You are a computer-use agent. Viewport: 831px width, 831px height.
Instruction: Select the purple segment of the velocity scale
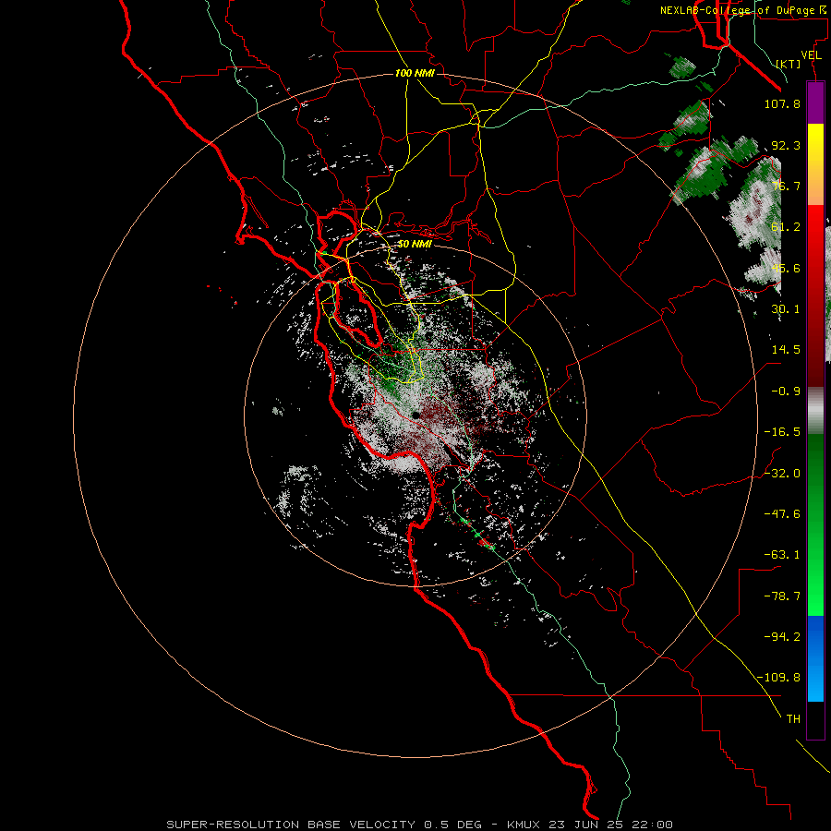815,103
